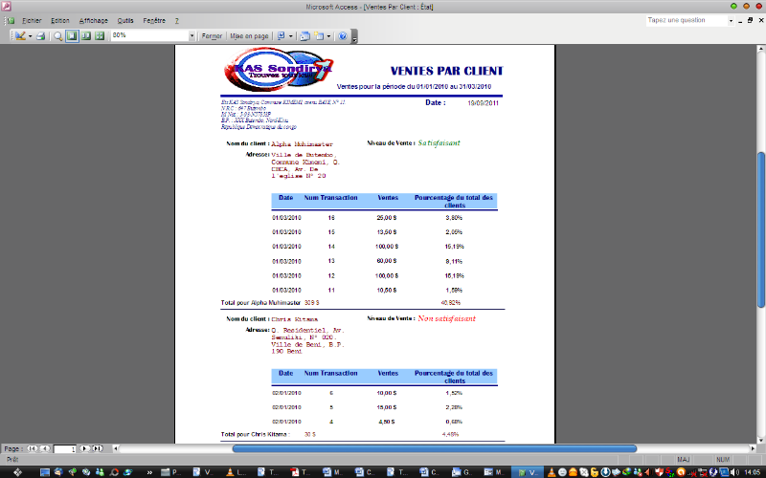
Task: Expand the quick-launch overflow chevron
Action: pyautogui.click(x=149, y=472)
